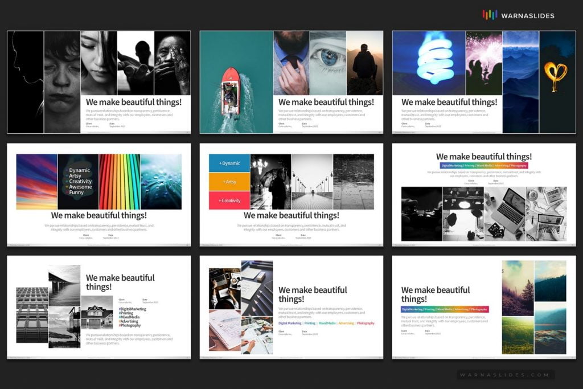Click the #DigitalMarketing hashtag

pyautogui.click(x=133, y=308)
